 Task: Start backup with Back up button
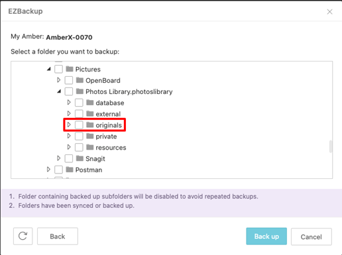tap(266, 236)
